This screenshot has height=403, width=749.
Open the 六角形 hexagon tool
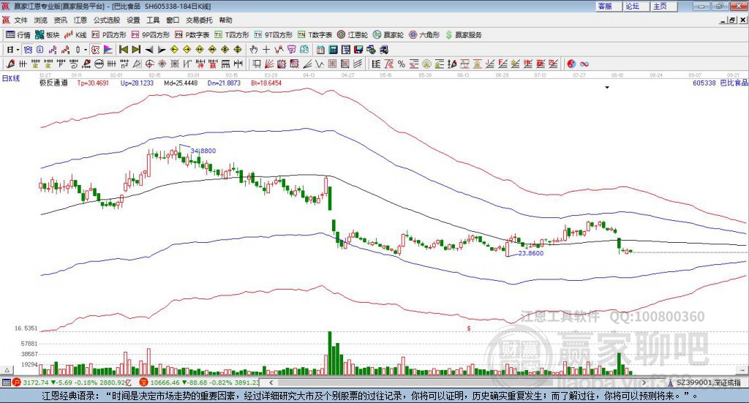point(424,35)
